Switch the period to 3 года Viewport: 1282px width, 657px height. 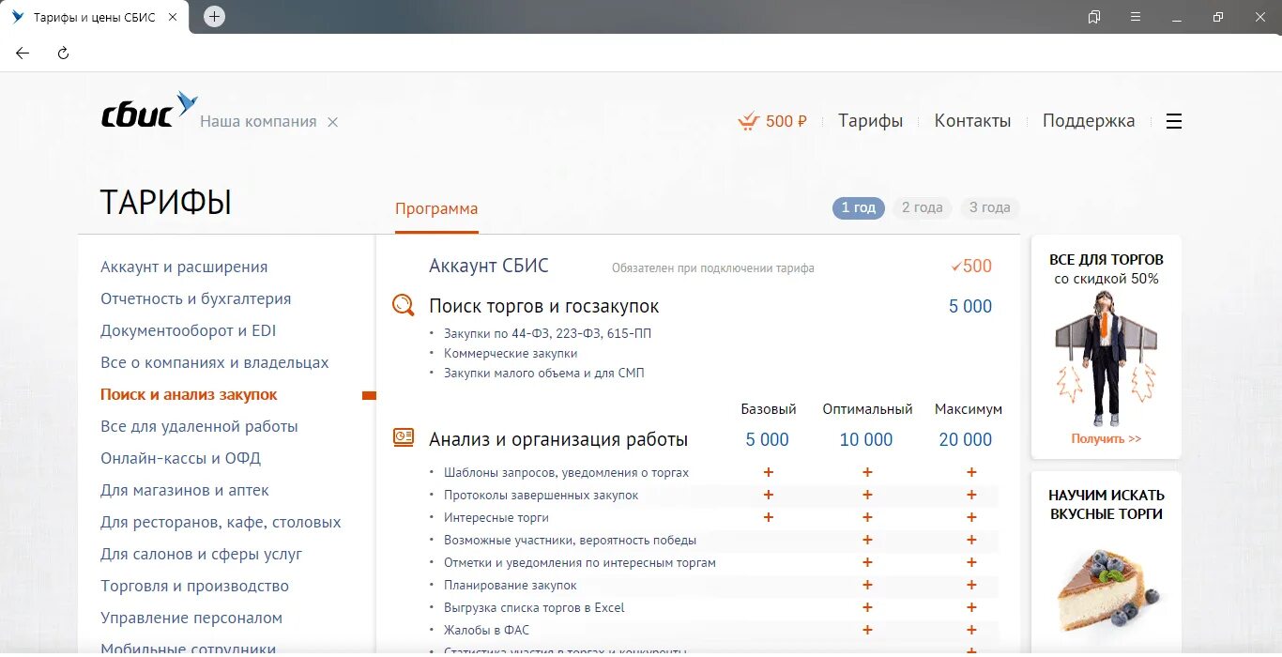coord(989,207)
